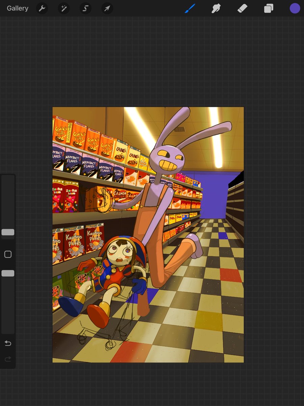The width and height of the screenshot is (304, 406).
Task: Toggle the Transform tool active state
Action: click(x=107, y=8)
